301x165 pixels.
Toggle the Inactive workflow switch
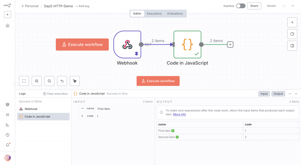[241, 6]
